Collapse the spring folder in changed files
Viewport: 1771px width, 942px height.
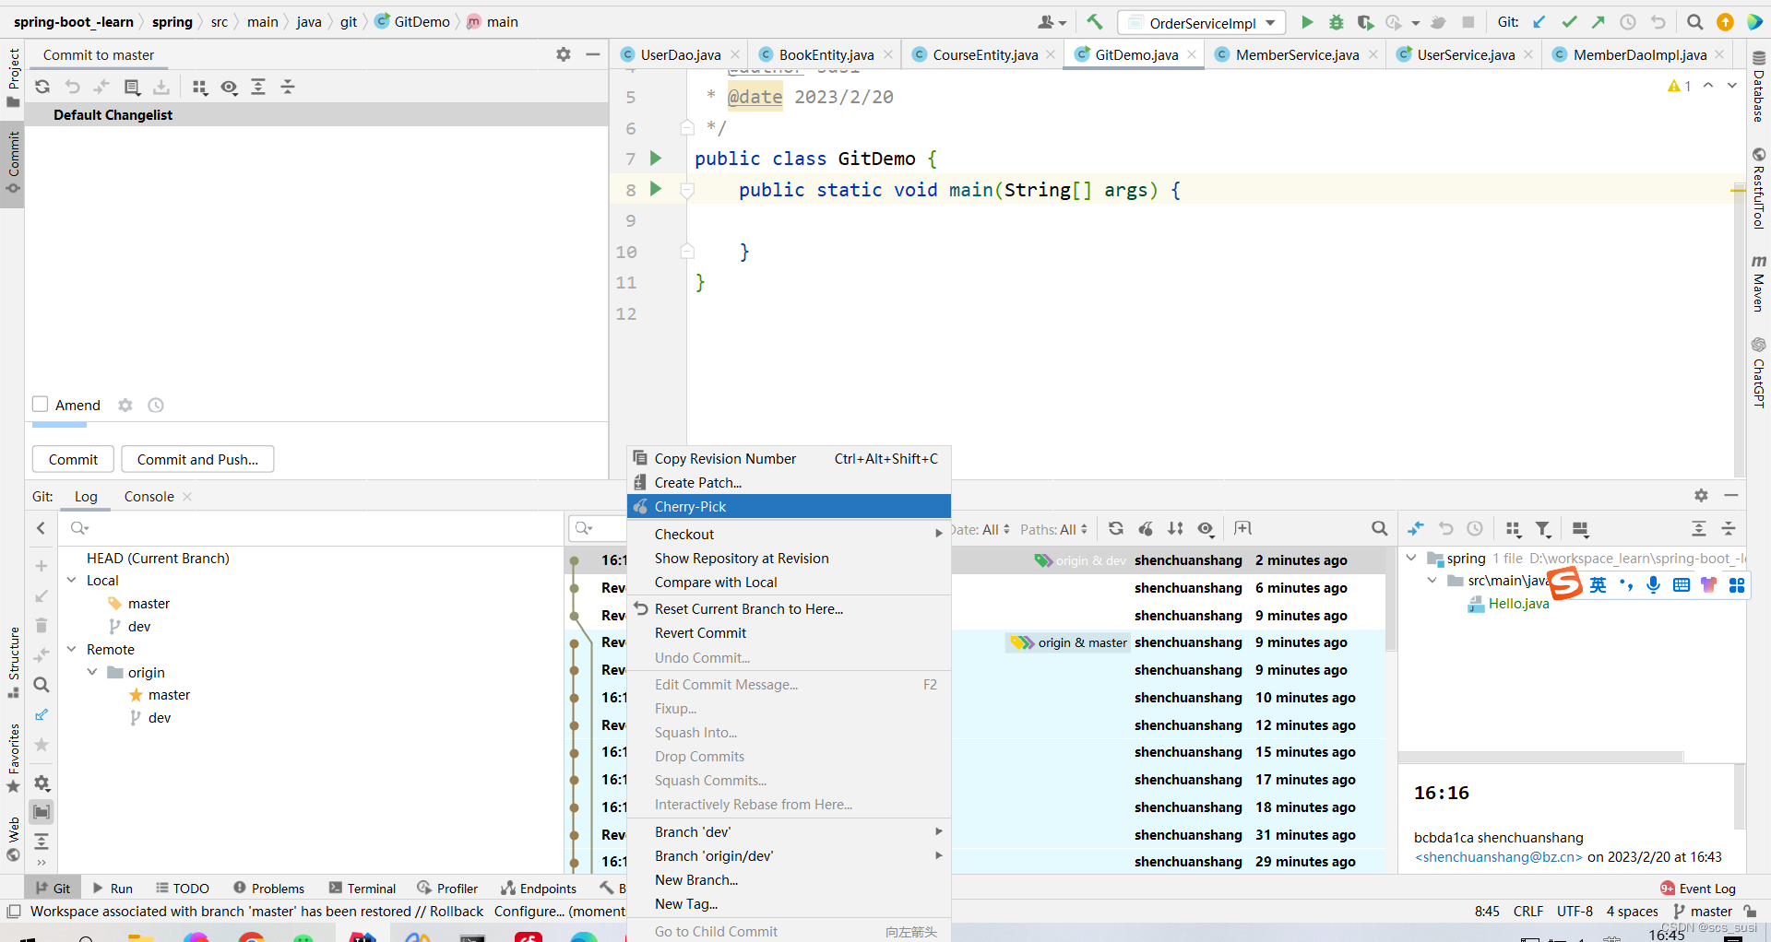coord(1411,558)
